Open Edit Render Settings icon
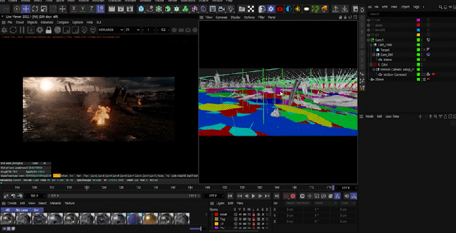The height and width of the screenshot is (233, 456). coord(130,9)
